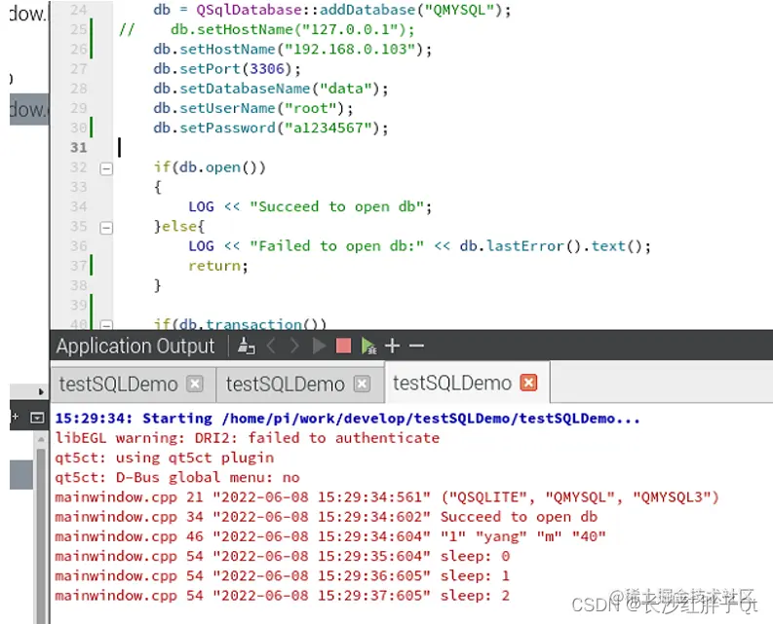Stop the running program with red square

point(343,346)
